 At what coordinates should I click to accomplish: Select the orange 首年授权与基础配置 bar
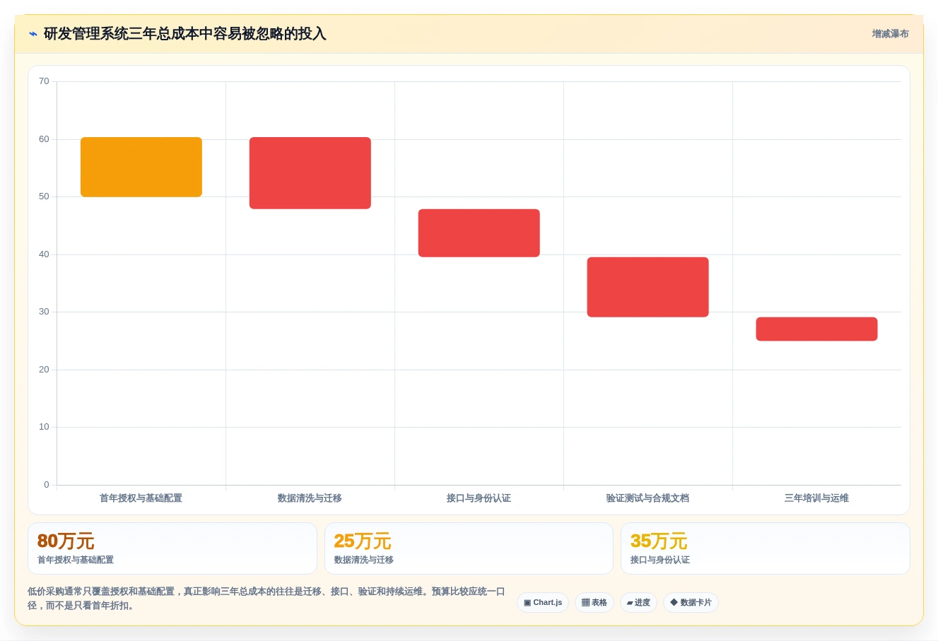pyautogui.click(x=141, y=167)
